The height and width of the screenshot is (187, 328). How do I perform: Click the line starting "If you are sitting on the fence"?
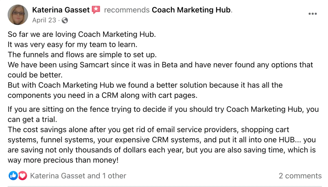click(x=163, y=109)
